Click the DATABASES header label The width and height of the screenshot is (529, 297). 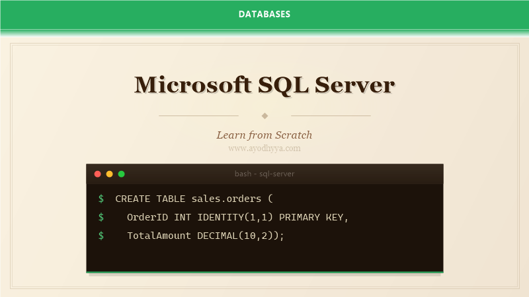(x=264, y=14)
